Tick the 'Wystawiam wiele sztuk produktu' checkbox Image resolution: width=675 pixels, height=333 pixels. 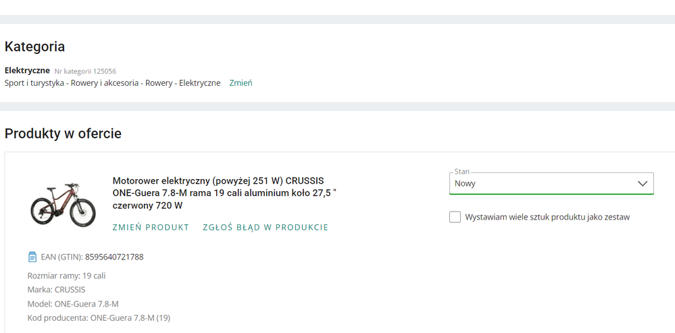coord(455,217)
